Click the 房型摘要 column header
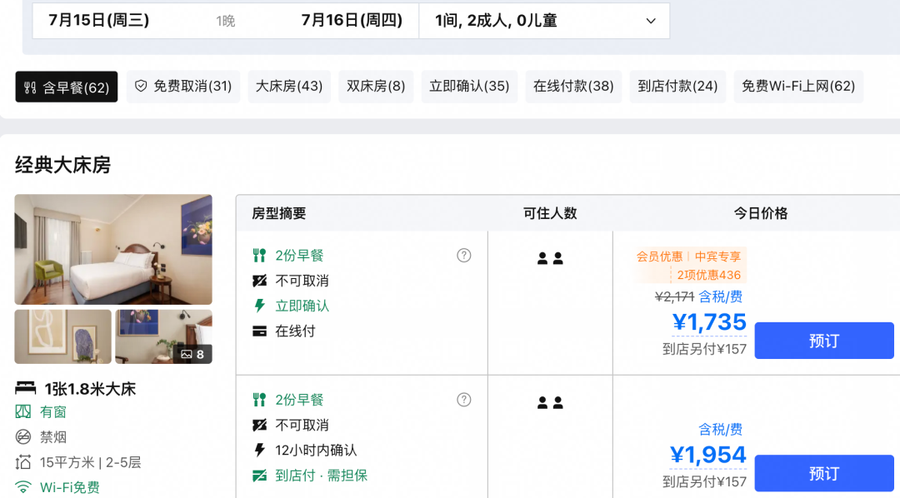The height and width of the screenshot is (498, 900). click(279, 213)
